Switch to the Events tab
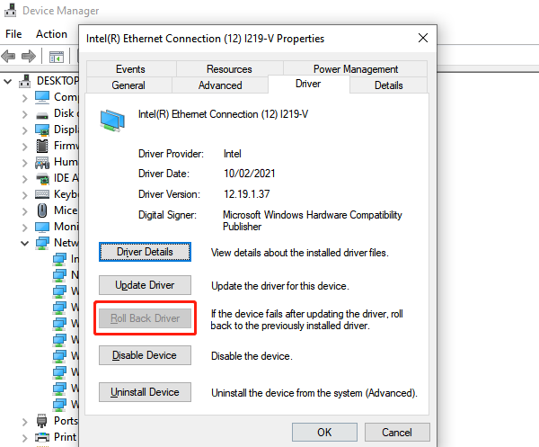The image size is (539, 447). pyautogui.click(x=130, y=69)
